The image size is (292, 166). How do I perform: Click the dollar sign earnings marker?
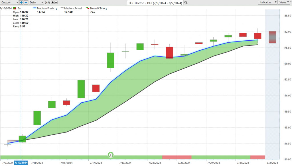coord(111,155)
